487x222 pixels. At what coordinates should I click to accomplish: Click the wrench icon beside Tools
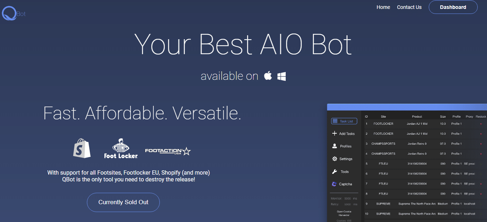click(x=335, y=171)
